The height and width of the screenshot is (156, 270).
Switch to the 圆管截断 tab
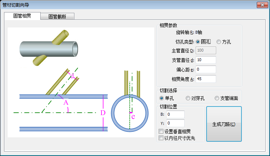coord(58,16)
